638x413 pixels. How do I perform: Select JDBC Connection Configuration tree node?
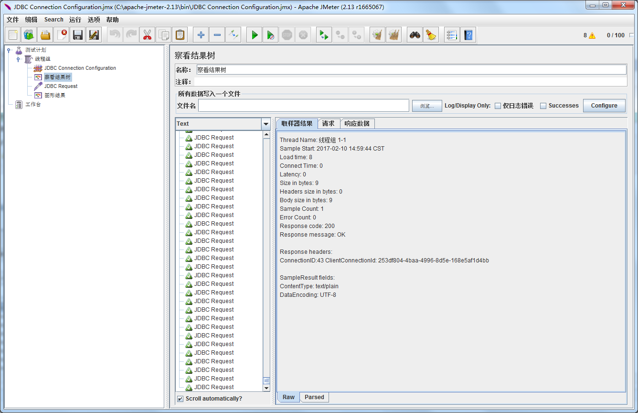[x=80, y=68]
